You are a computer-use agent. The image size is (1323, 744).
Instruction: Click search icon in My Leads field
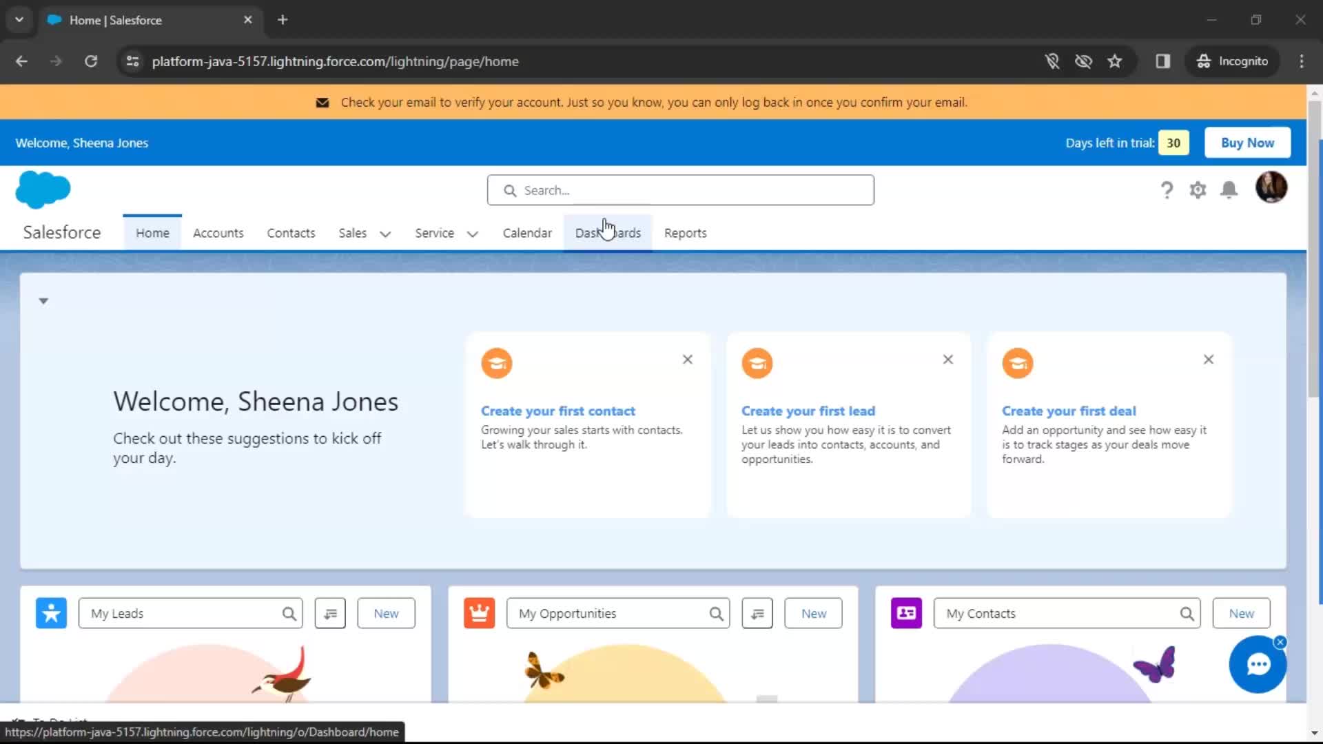coord(289,614)
